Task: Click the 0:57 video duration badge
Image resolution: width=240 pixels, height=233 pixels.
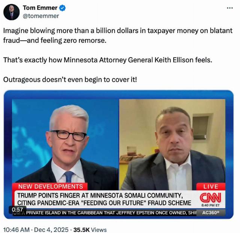Action: 18,209
